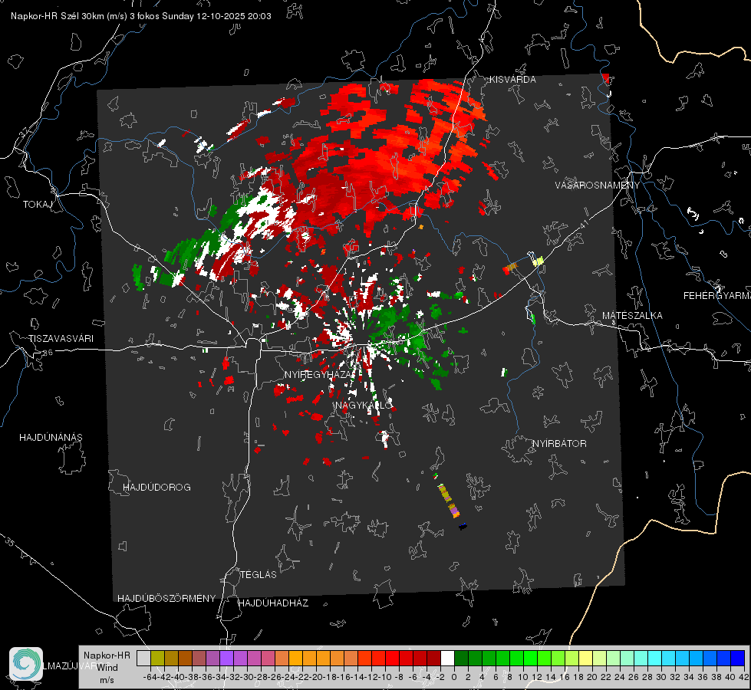Click the 10 value on the legend scale
The height and width of the screenshot is (690, 751).
[523, 677]
